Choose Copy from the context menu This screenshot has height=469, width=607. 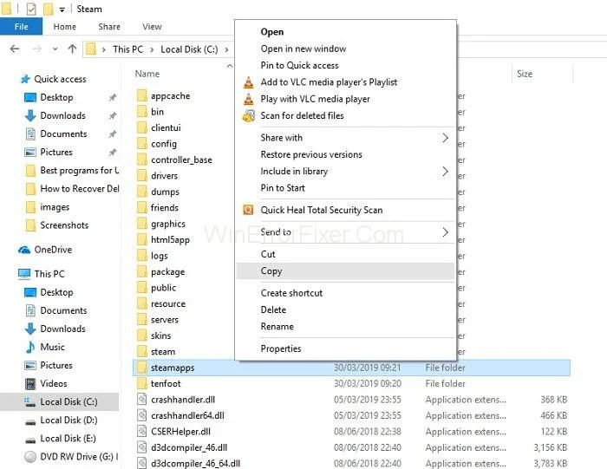click(x=345, y=271)
